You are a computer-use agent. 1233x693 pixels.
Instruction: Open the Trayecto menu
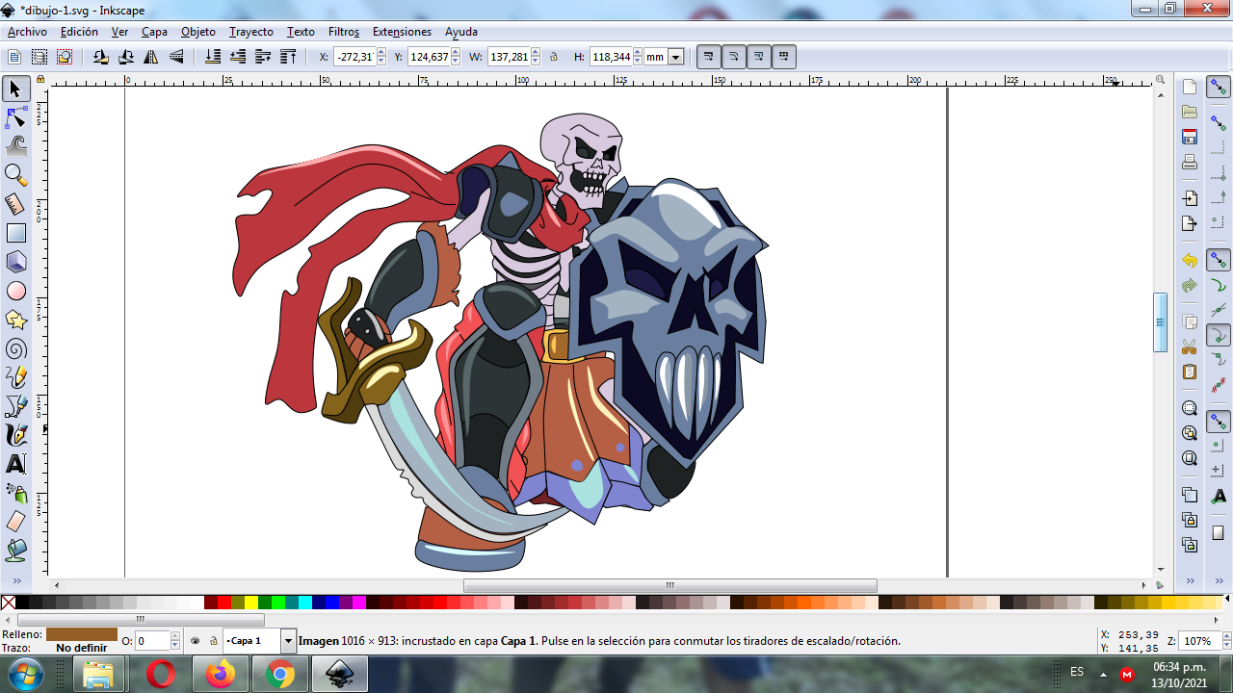tap(251, 32)
